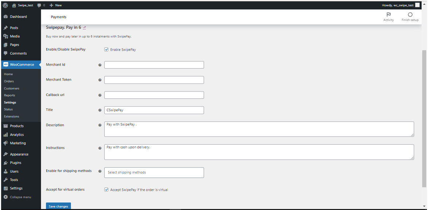Image resolution: width=428 pixels, height=210 pixels.
Task: Toggle Accept SwipePay if the order is virtual
Action: 107,190
